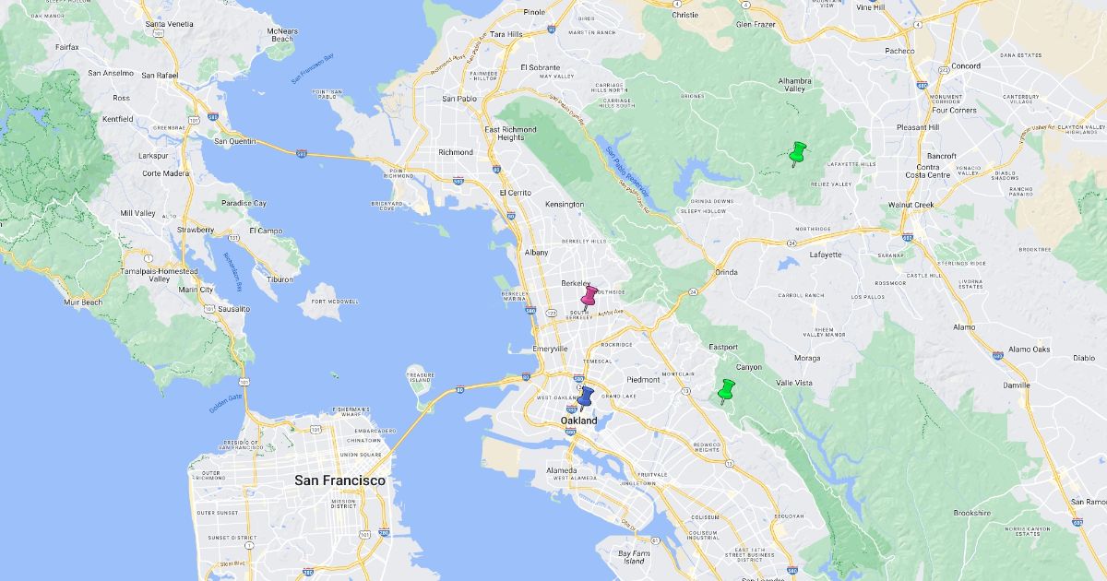Click the San Rafael label
1107x581 pixels.
159,75
